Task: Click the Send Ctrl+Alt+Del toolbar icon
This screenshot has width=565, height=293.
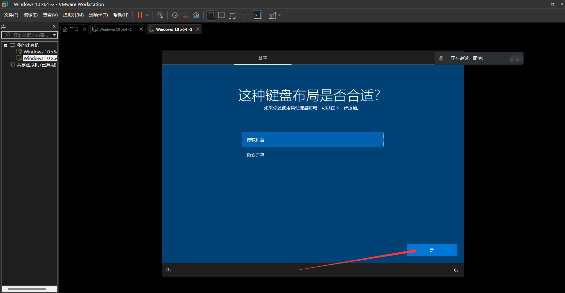Action: pos(160,15)
